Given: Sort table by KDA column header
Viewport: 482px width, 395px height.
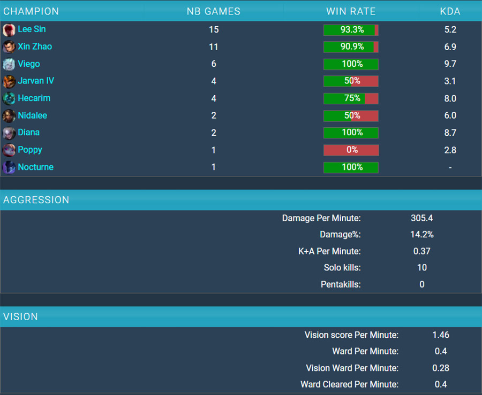Looking at the screenshot, I should pyautogui.click(x=450, y=11).
